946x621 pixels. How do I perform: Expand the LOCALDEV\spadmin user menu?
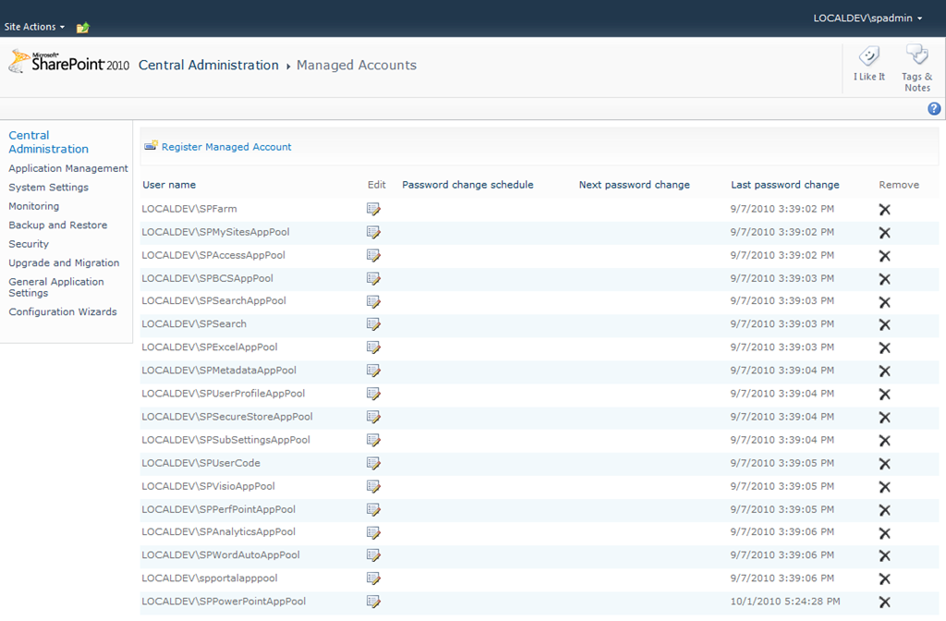pyautogui.click(x=867, y=18)
